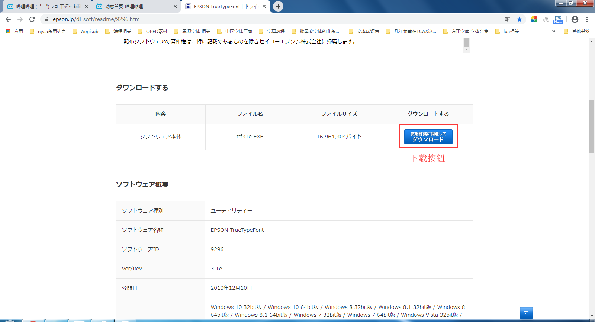Open the Chrome profile account icon

(575, 19)
